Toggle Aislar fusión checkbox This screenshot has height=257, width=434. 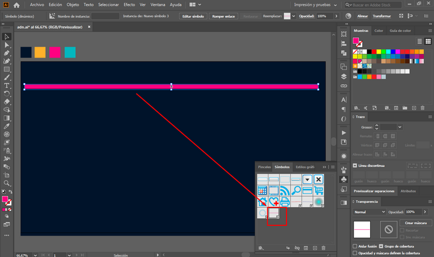pos(355,246)
